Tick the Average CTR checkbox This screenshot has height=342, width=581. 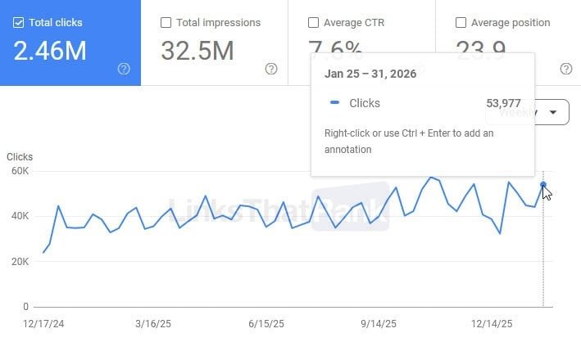[x=314, y=23]
